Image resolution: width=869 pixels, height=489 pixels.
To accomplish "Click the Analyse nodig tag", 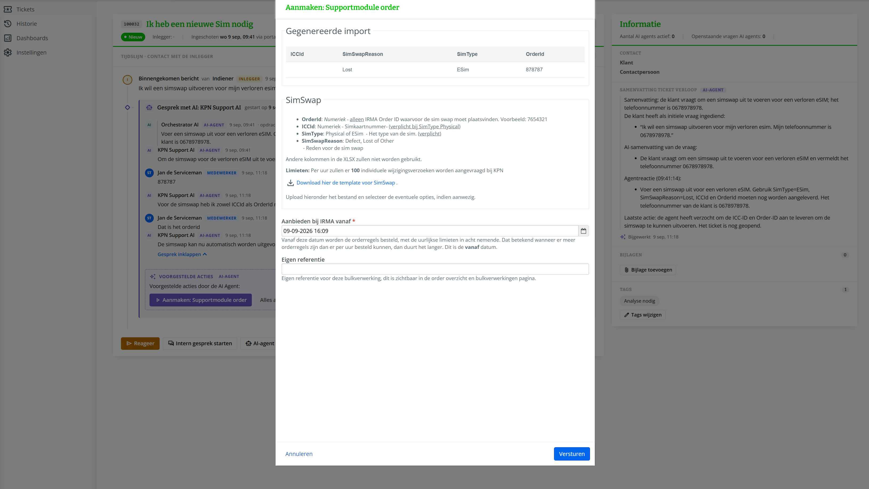I will 639,301.
